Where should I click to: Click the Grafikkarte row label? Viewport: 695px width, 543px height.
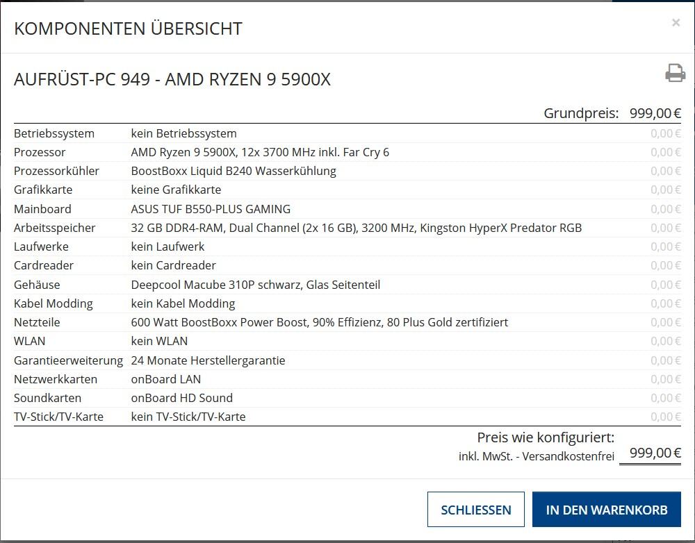click(43, 190)
